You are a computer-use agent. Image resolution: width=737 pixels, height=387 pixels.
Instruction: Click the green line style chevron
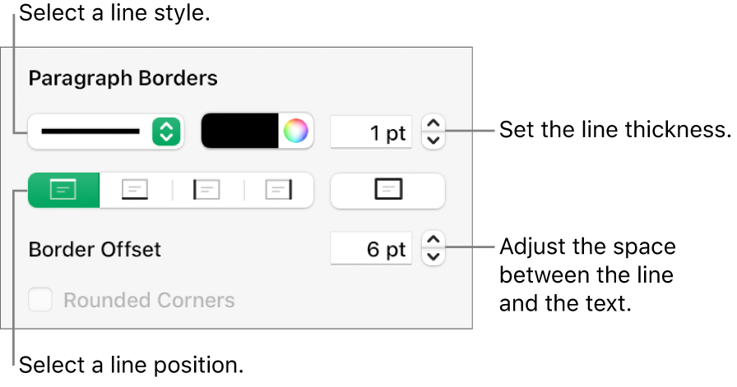coord(165,131)
